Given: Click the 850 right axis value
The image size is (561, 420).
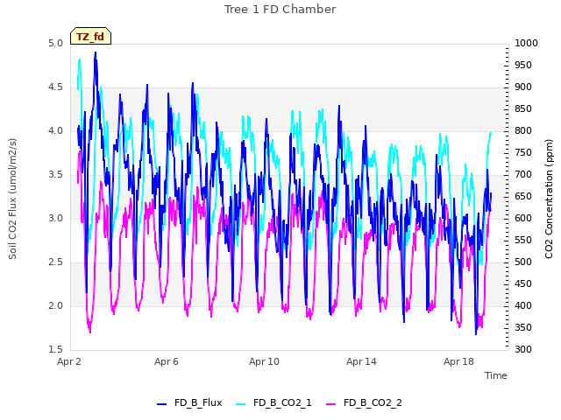Looking at the screenshot, I should (x=523, y=108).
